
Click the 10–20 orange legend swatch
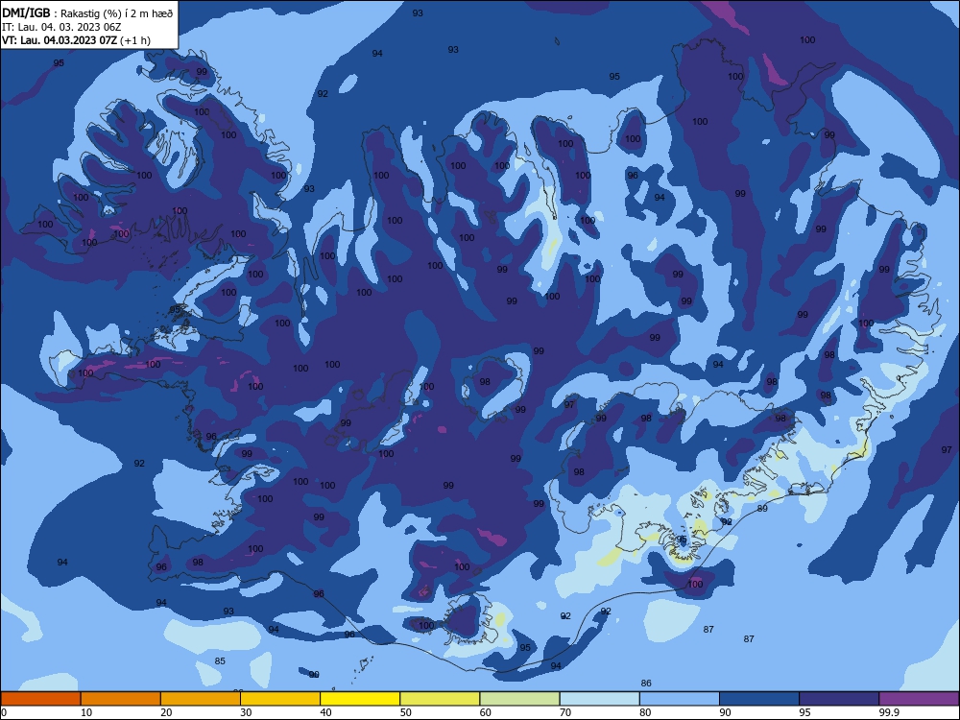point(121,699)
